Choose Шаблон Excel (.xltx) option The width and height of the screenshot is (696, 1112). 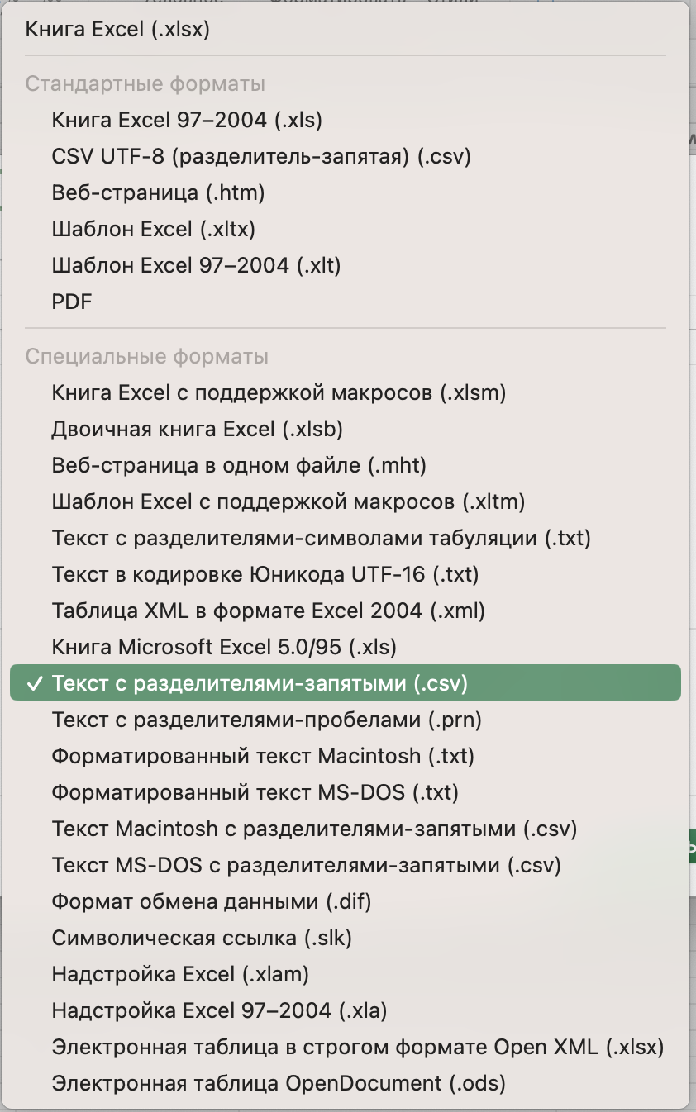(154, 230)
